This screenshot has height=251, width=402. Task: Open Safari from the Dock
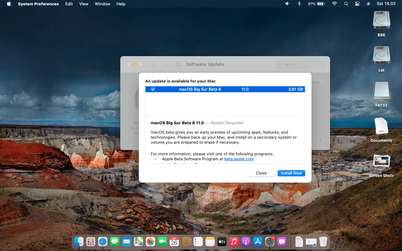[103, 242]
